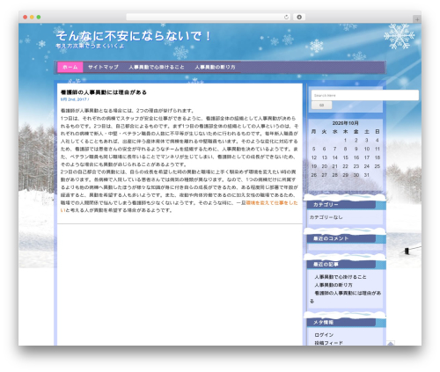Open a new tab with the plus button

(x=417, y=19)
